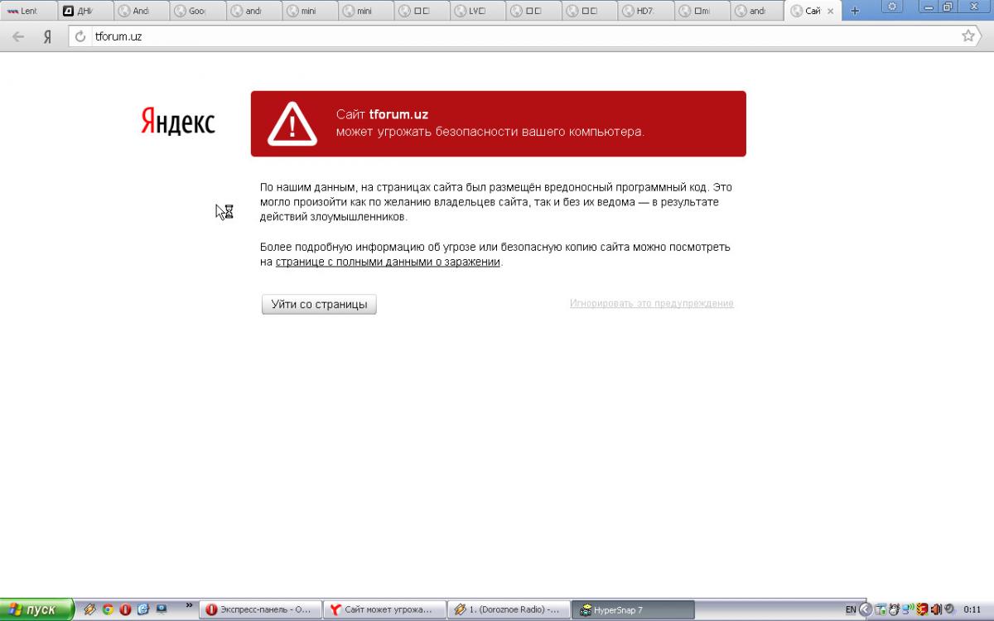Click the browser back arrow

pyautogui.click(x=18, y=36)
